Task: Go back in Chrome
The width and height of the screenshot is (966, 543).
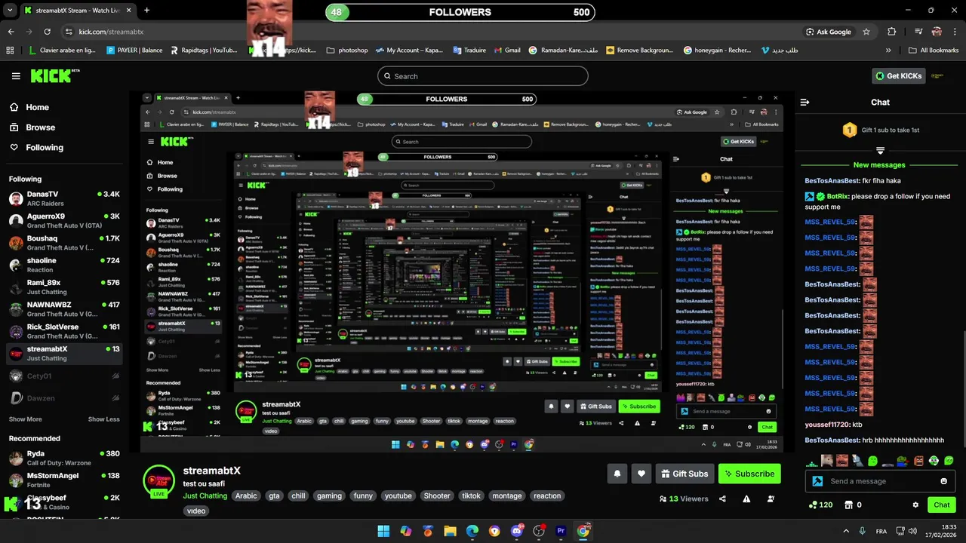Action: tap(11, 32)
